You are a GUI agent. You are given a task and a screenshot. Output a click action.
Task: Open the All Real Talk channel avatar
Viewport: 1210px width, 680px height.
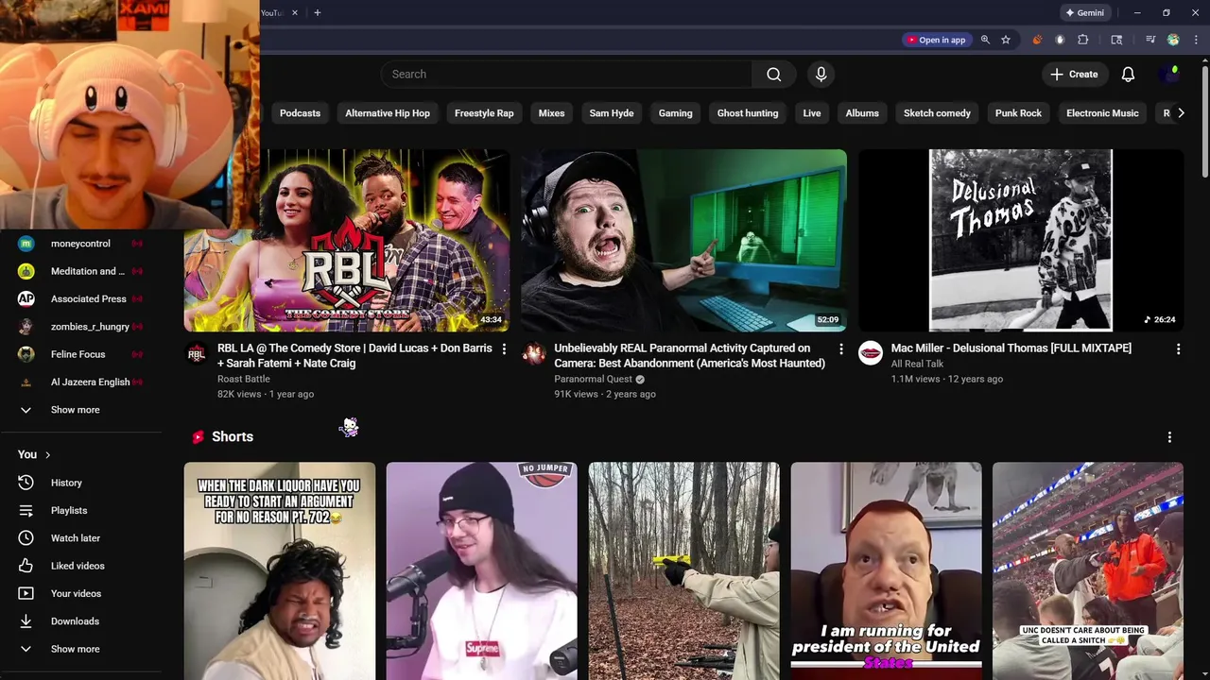(871, 354)
